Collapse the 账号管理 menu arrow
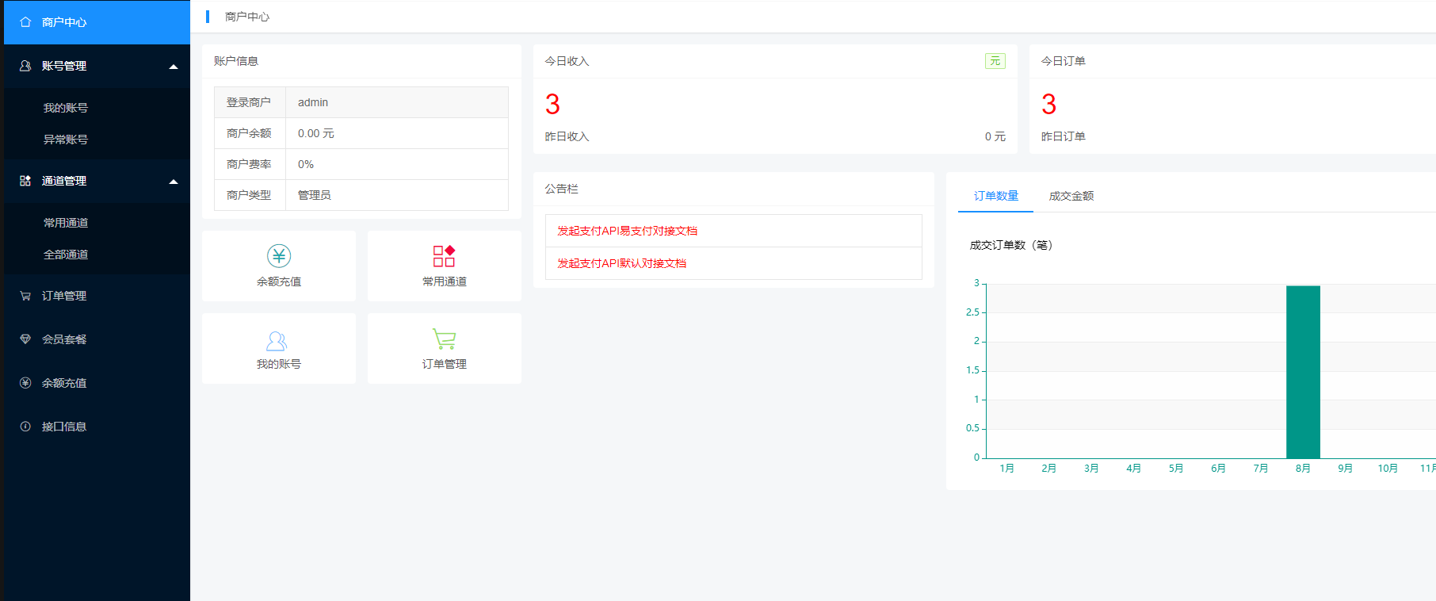This screenshot has width=1436, height=601. [174, 67]
